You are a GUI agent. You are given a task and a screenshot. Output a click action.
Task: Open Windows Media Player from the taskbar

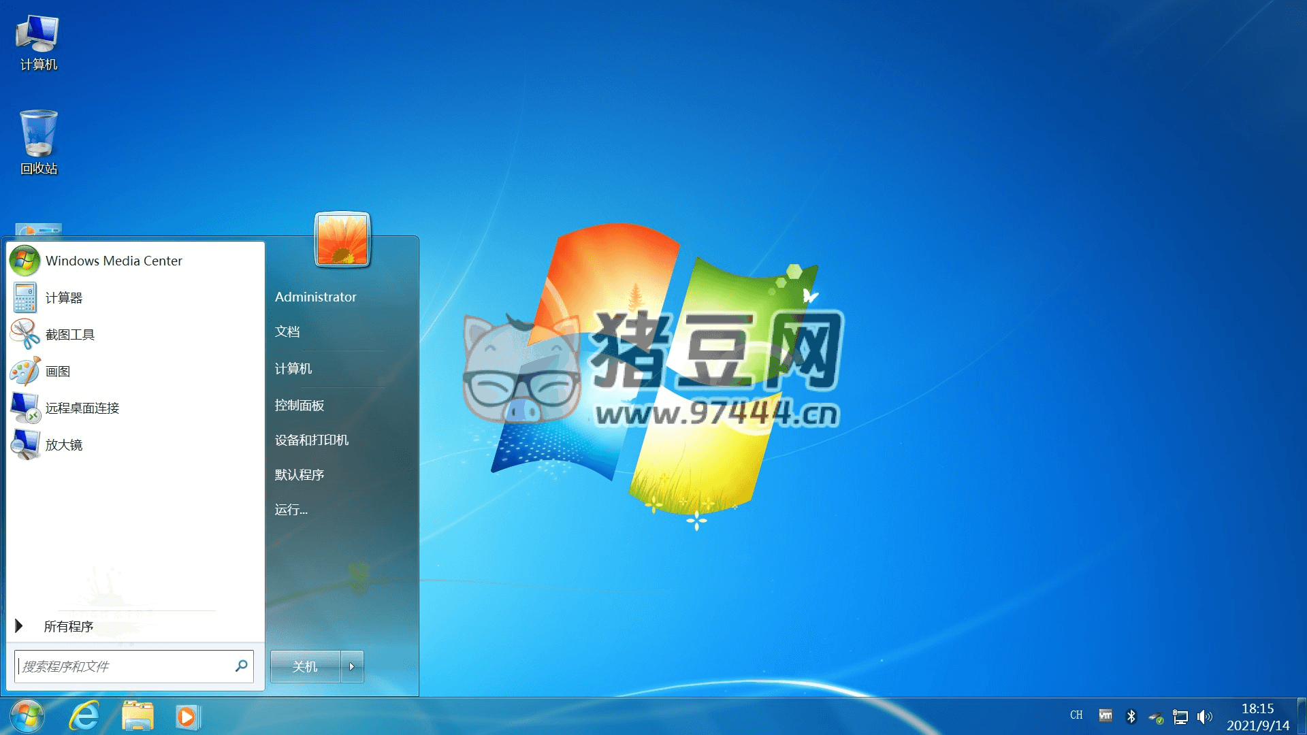(x=187, y=716)
